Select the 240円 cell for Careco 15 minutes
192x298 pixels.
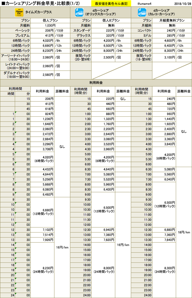[x=164, y=99]
